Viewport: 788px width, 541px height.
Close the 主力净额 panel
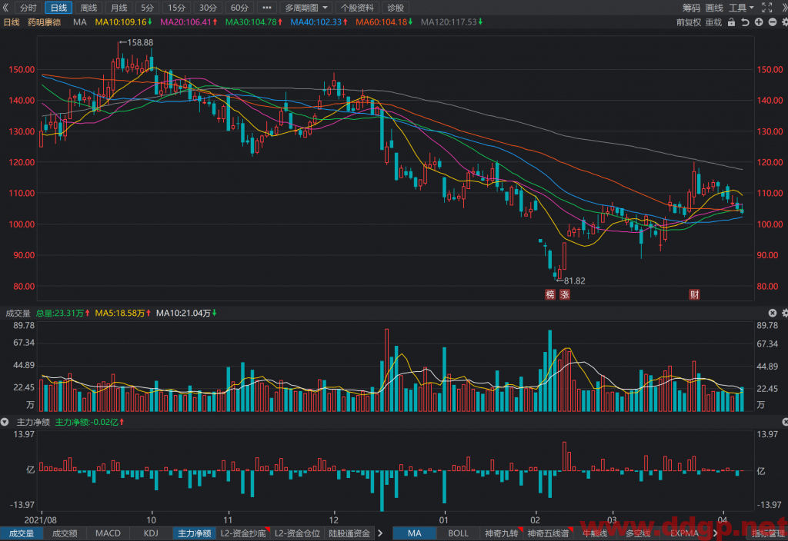pyautogui.click(x=784, y=422)
